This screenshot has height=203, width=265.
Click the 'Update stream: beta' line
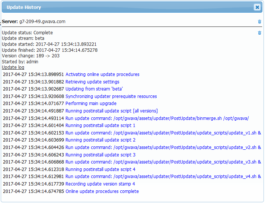coord(23,38)
